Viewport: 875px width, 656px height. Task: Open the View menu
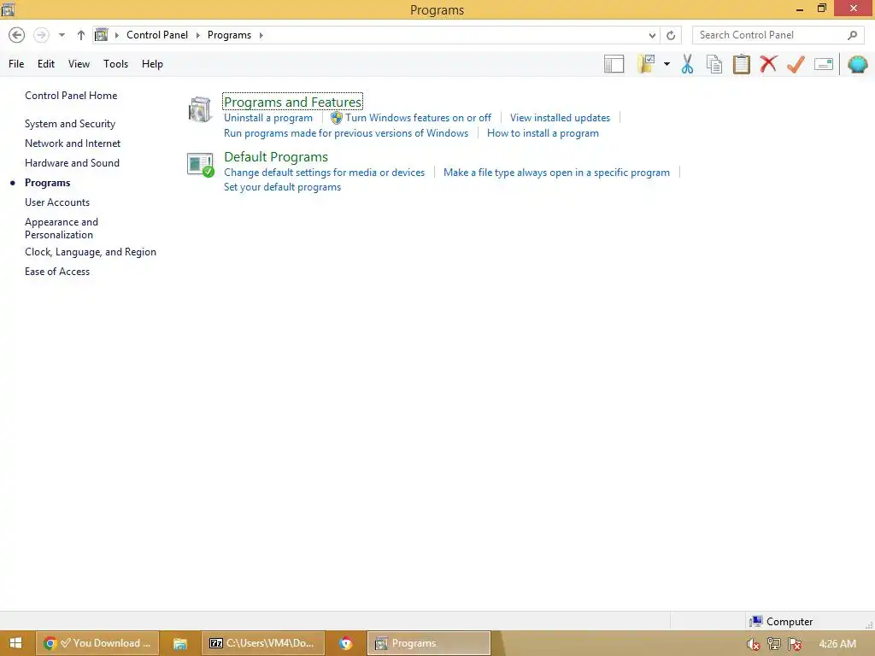(79, 64)
